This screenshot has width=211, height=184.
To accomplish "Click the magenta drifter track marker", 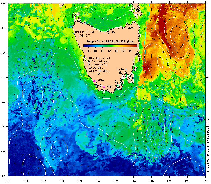I will point(94,81).
